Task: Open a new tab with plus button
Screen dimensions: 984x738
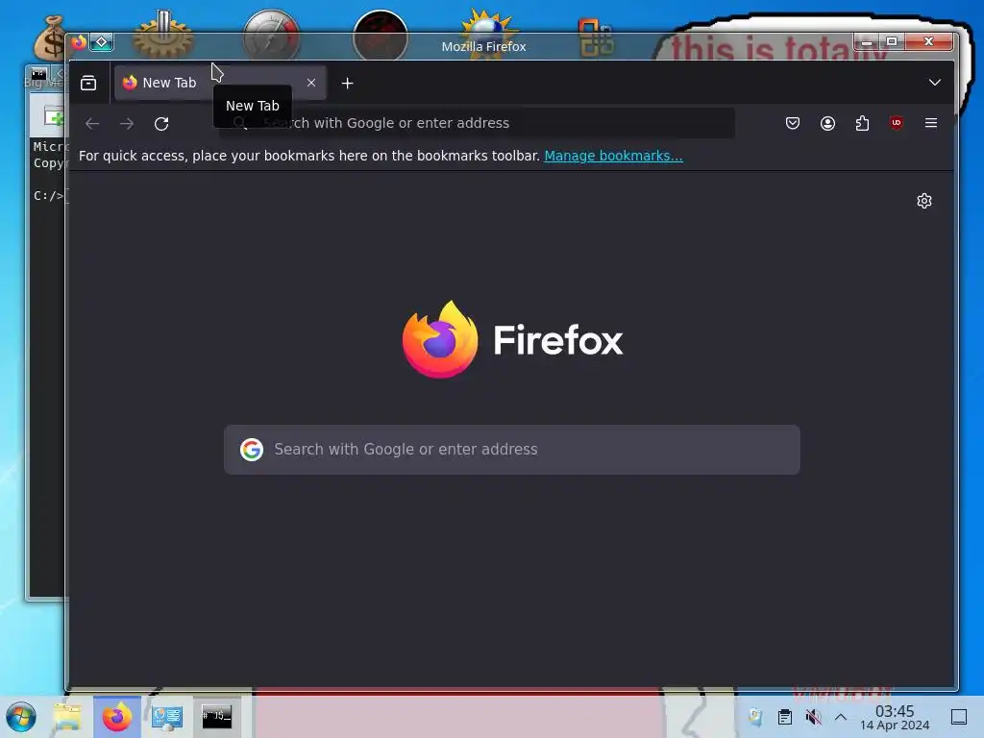Action: [347, 83]
